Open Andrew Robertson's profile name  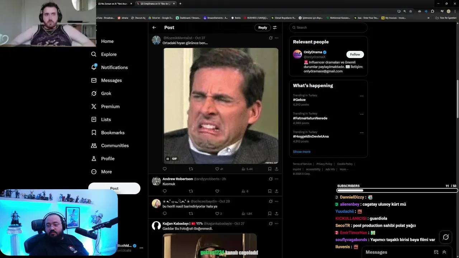pos(178,179)
